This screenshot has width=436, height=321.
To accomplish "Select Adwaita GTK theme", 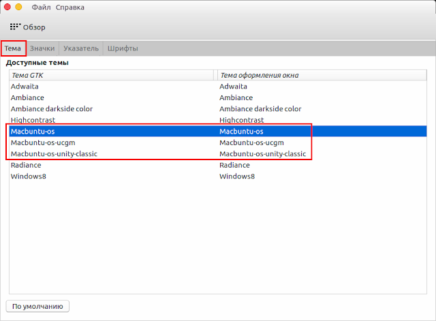I will click(x=25, y=87).
